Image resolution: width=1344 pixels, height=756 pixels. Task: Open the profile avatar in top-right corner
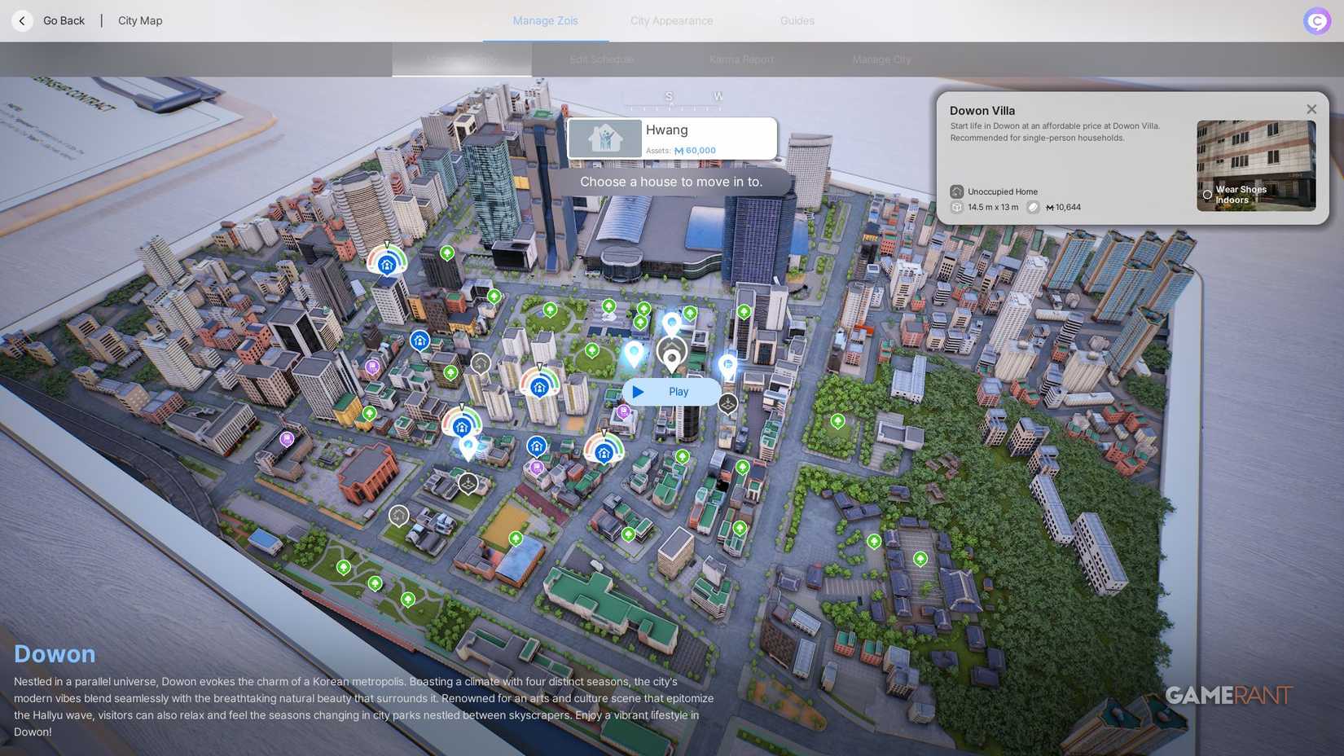[1316, 21]
